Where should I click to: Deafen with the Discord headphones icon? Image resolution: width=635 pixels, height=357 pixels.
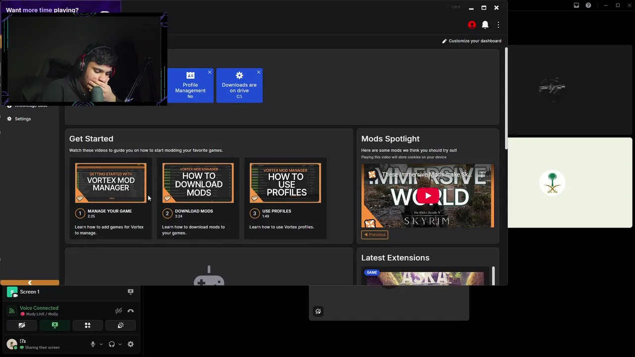(x=112, y=344)
